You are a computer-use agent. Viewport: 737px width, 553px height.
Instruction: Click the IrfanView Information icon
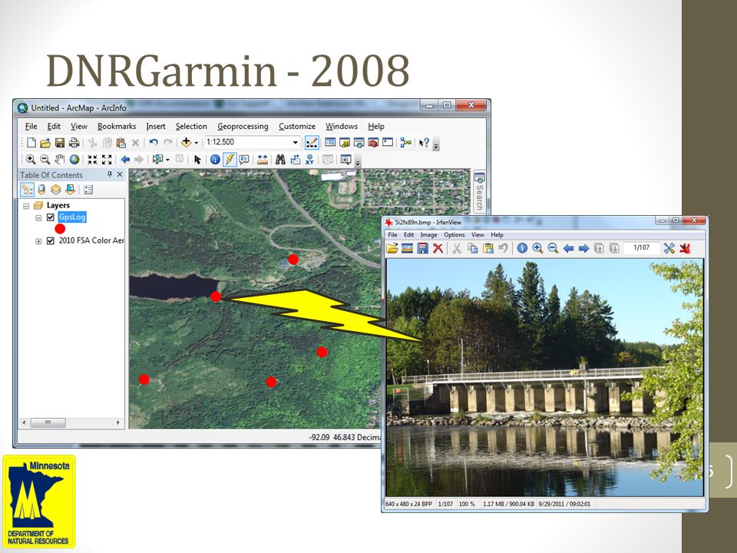(x=522, y=248)
